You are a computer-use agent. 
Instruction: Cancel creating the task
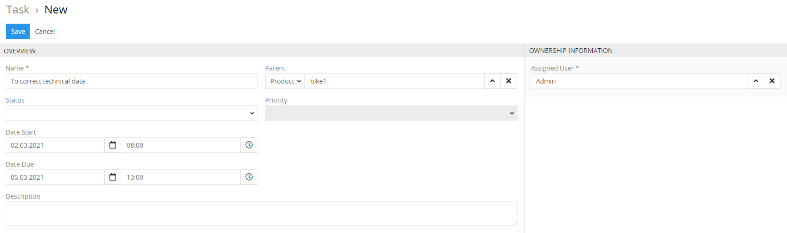45,32
